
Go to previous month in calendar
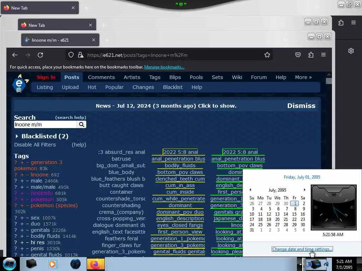pos(251,190)
